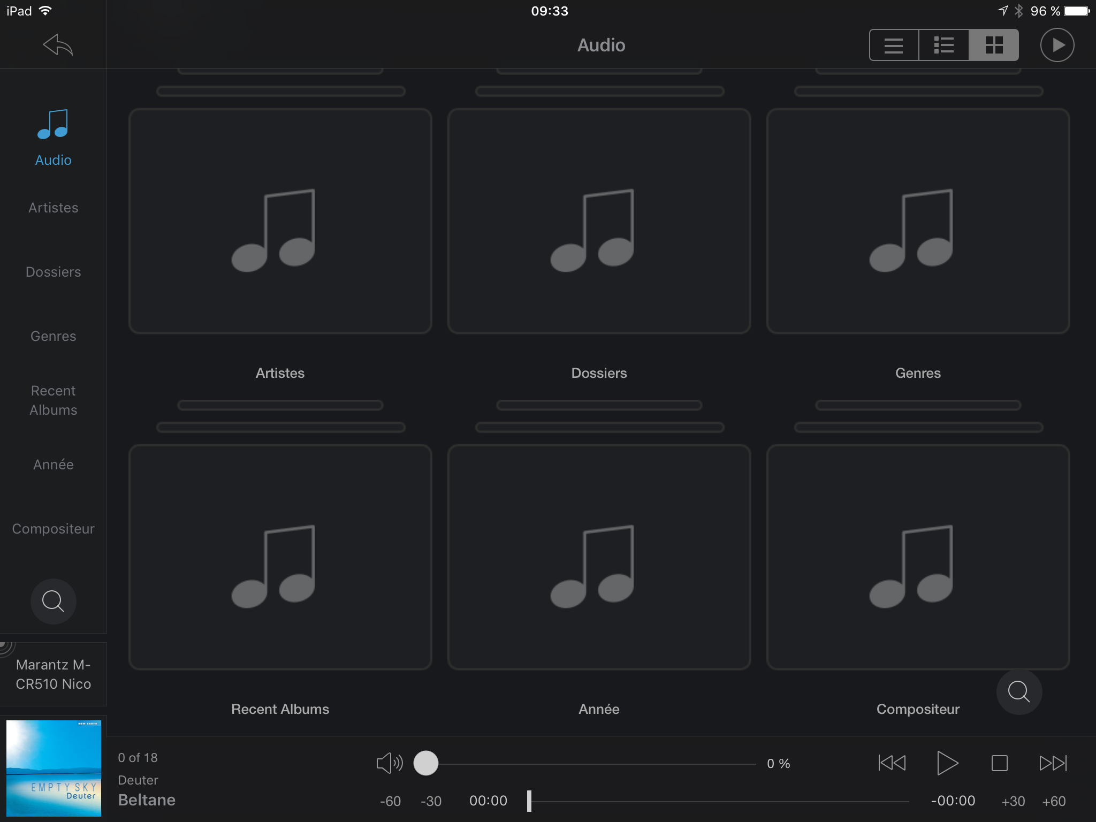The height and width of the screenshot is (822, 1096).
Task: Select Recent Albums in the sidebar
Action: 53,400
